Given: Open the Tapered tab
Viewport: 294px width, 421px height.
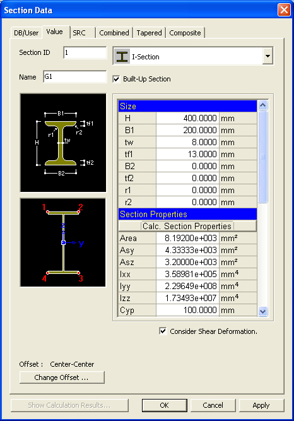Looking at the screenshot, I should pyautogui.click(x=149, y=33).
